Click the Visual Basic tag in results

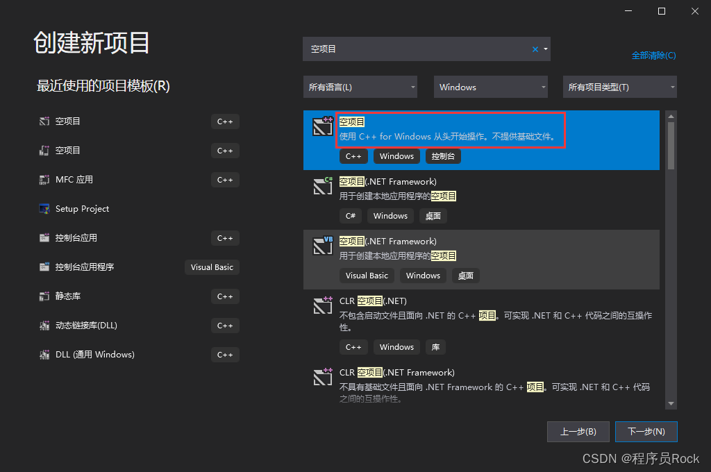(367, 276)
